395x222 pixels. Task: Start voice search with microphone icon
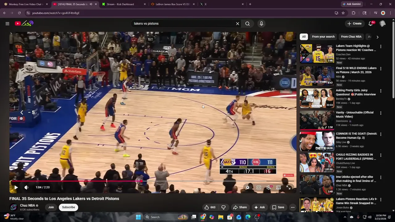coord(261,23)
